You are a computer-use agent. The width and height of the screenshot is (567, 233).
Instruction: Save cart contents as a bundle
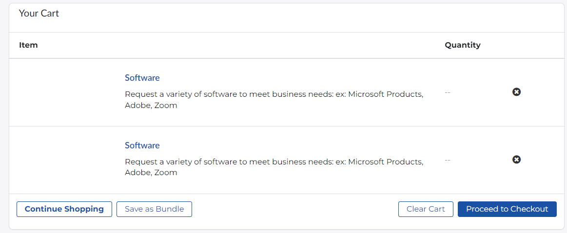154,209
